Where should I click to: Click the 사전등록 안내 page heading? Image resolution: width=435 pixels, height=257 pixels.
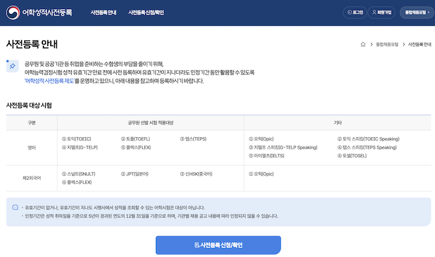[32, 44]
